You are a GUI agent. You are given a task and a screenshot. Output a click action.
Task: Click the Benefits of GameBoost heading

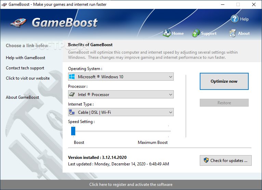[x=90, y=45]
